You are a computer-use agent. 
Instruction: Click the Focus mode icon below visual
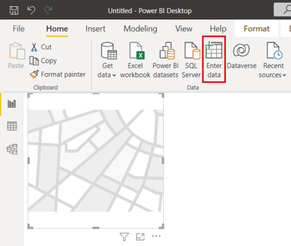(x=140, y=237)
